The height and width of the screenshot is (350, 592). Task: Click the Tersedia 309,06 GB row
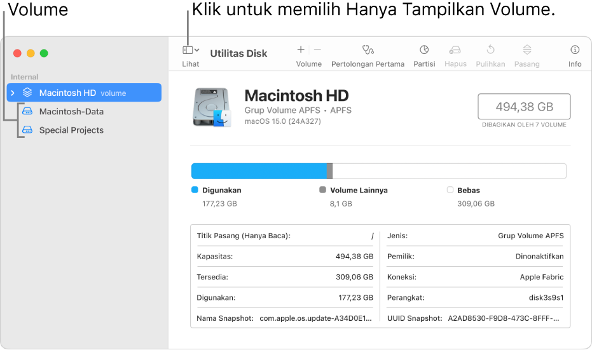[x=285, y=277]
